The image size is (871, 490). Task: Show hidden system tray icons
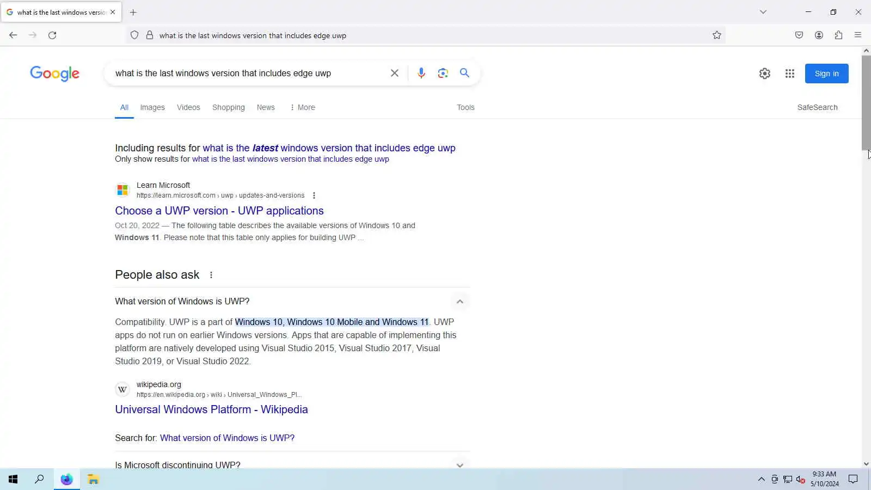coord(761,479)
